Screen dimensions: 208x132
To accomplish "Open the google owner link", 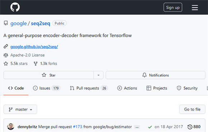I will click(x=19, y=23).
